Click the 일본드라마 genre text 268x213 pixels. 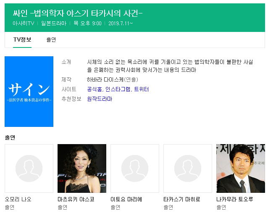[54, 23]
